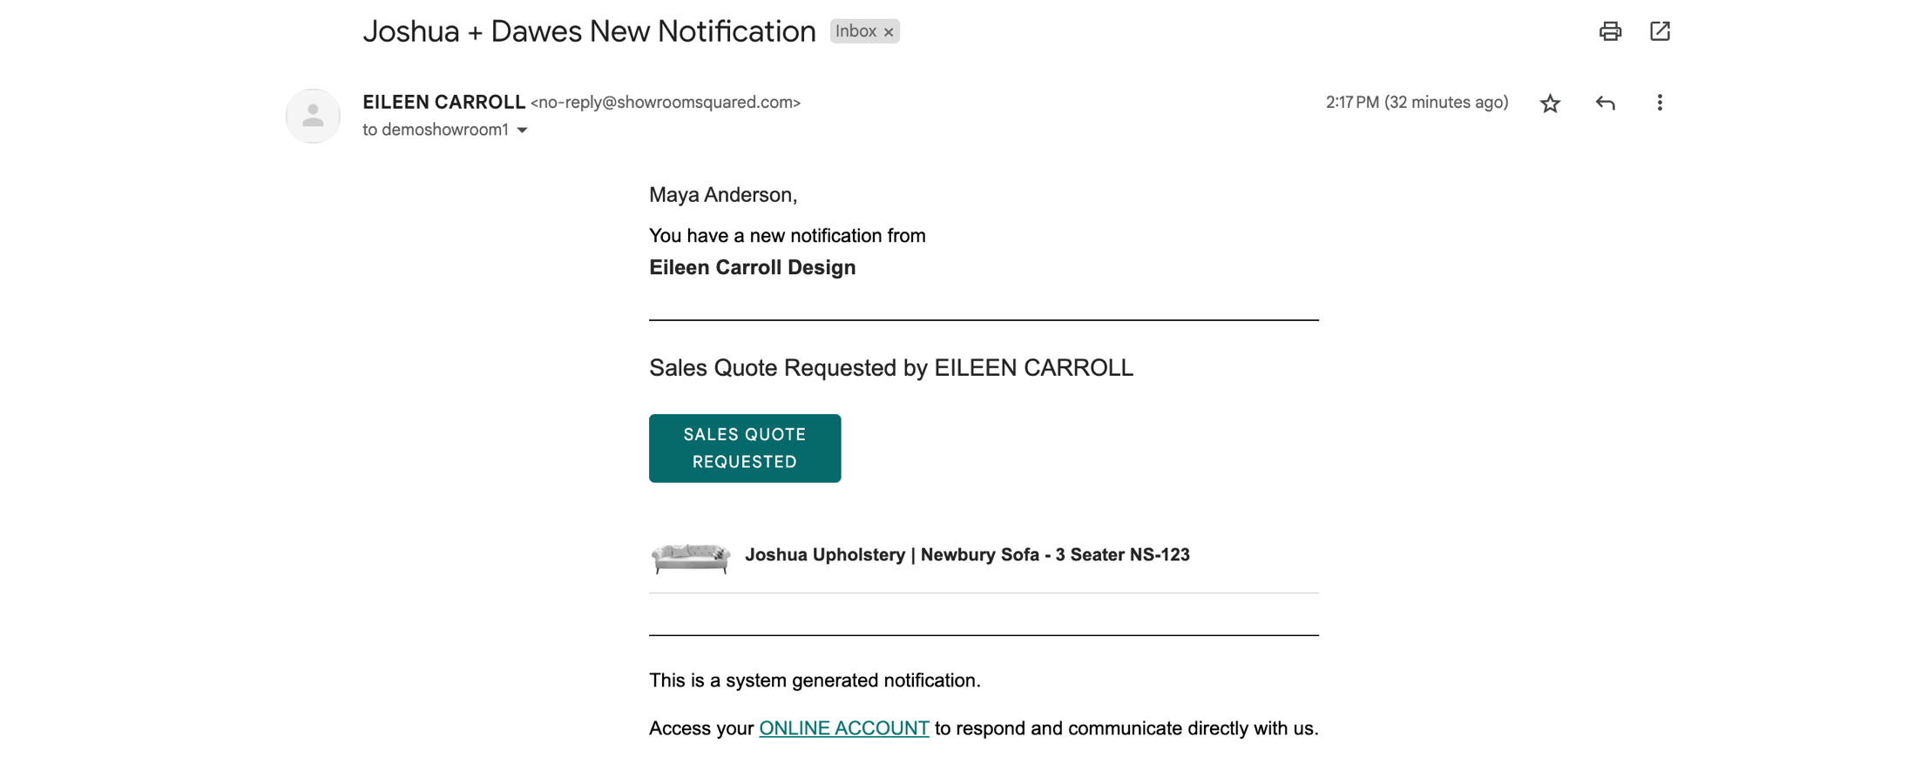Click the 'to demoshowroom1' recipient text
1914x777 pixels.
(435, 130)
